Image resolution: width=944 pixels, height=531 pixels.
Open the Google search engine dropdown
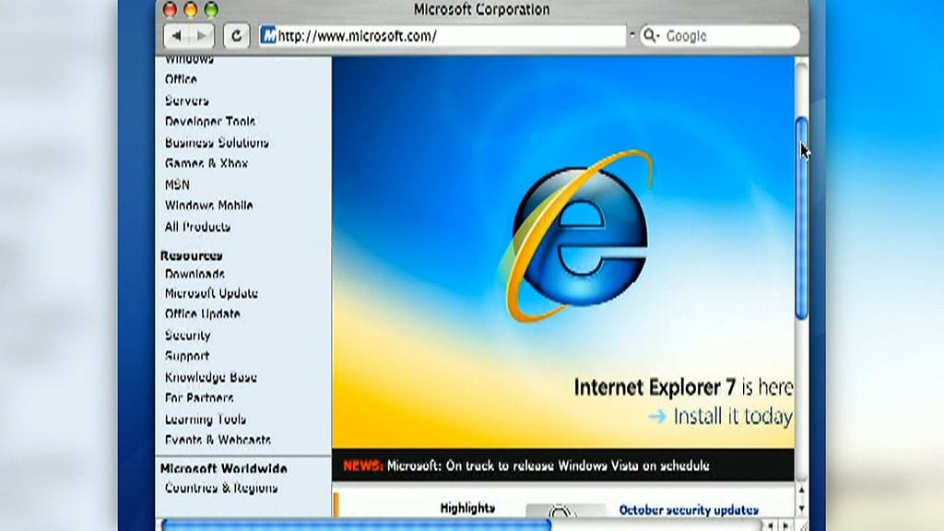[x=651, y=35]
